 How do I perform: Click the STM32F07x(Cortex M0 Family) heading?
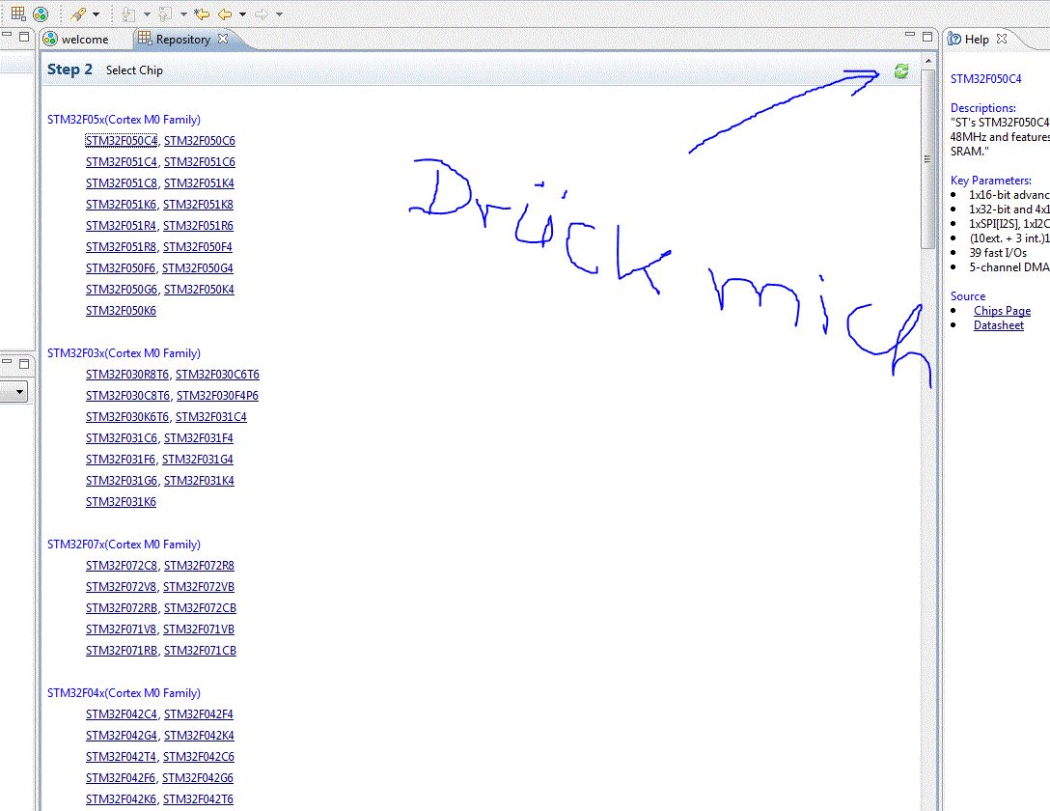coord(124,545)
